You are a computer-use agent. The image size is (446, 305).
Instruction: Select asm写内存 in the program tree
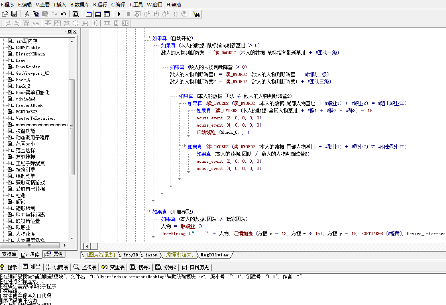[x=27, y=41]
